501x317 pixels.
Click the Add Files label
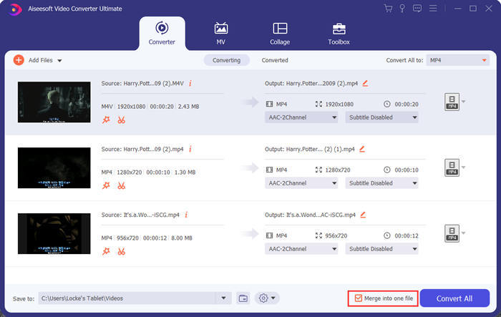tap(41, 60)
